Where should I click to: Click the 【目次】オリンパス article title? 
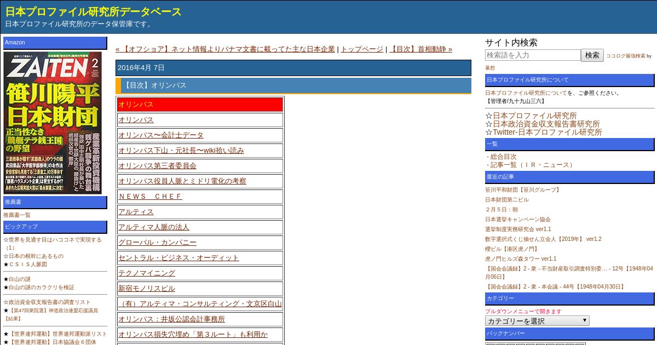[x=293, y=85]
